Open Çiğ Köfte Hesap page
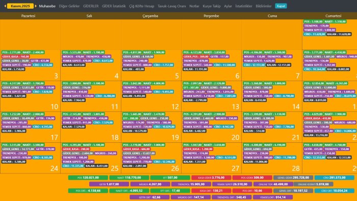The height and width of the screenshot is (201, 357). (142, 6)
